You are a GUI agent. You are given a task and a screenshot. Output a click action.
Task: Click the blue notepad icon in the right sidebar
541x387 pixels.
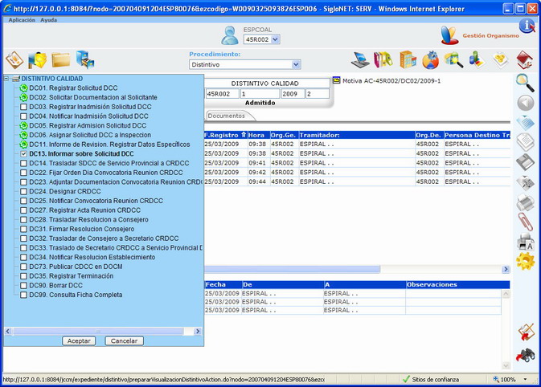click(525, 123)
